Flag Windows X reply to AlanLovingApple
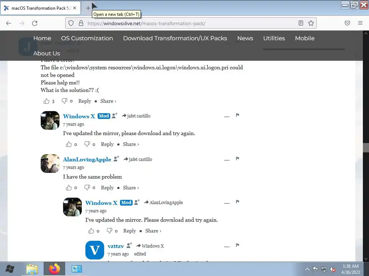This screenshot has height=276, width=369. pos(237,202)
